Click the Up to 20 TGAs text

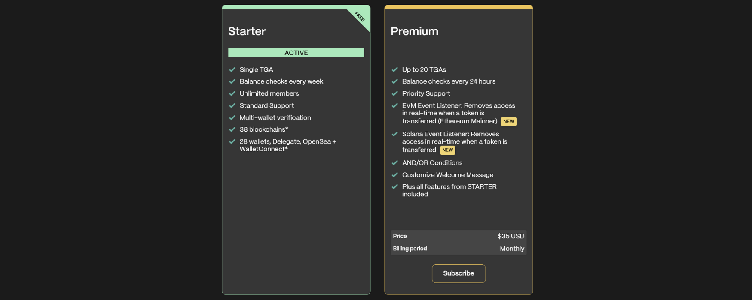tap(424, 69)
